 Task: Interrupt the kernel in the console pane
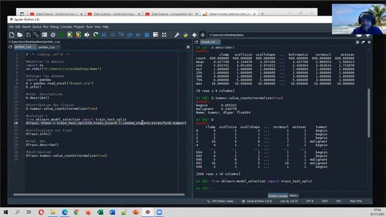[x=358, y=42]
